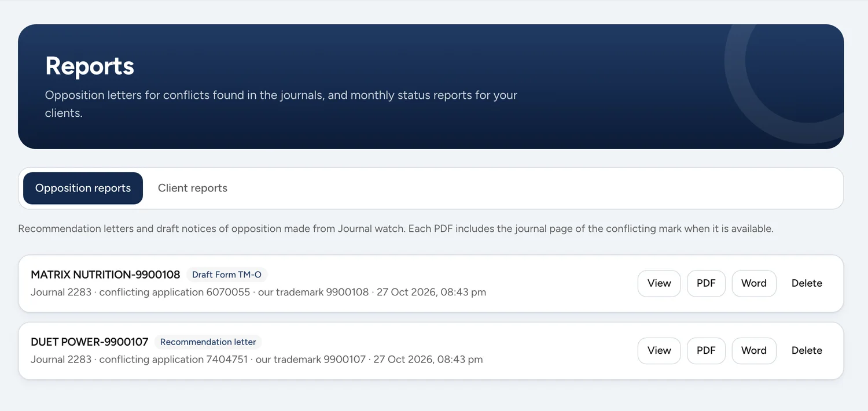Screen dimensions: 868x411
Task: Export DUET POWER-9900107 as Word
Action: pyautogui.click(x=754, y=350)
